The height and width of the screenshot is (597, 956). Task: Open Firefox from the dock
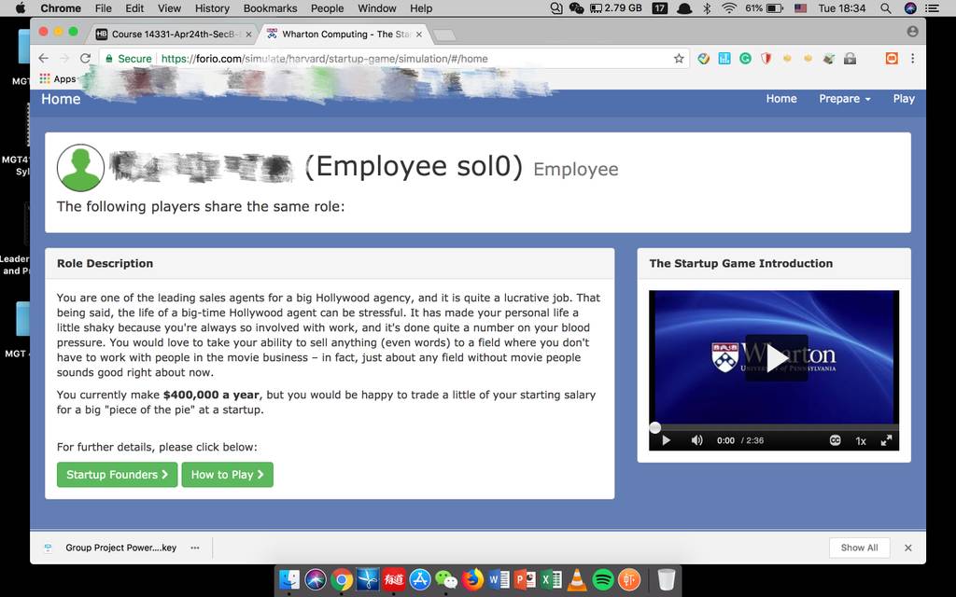[472, 579]
